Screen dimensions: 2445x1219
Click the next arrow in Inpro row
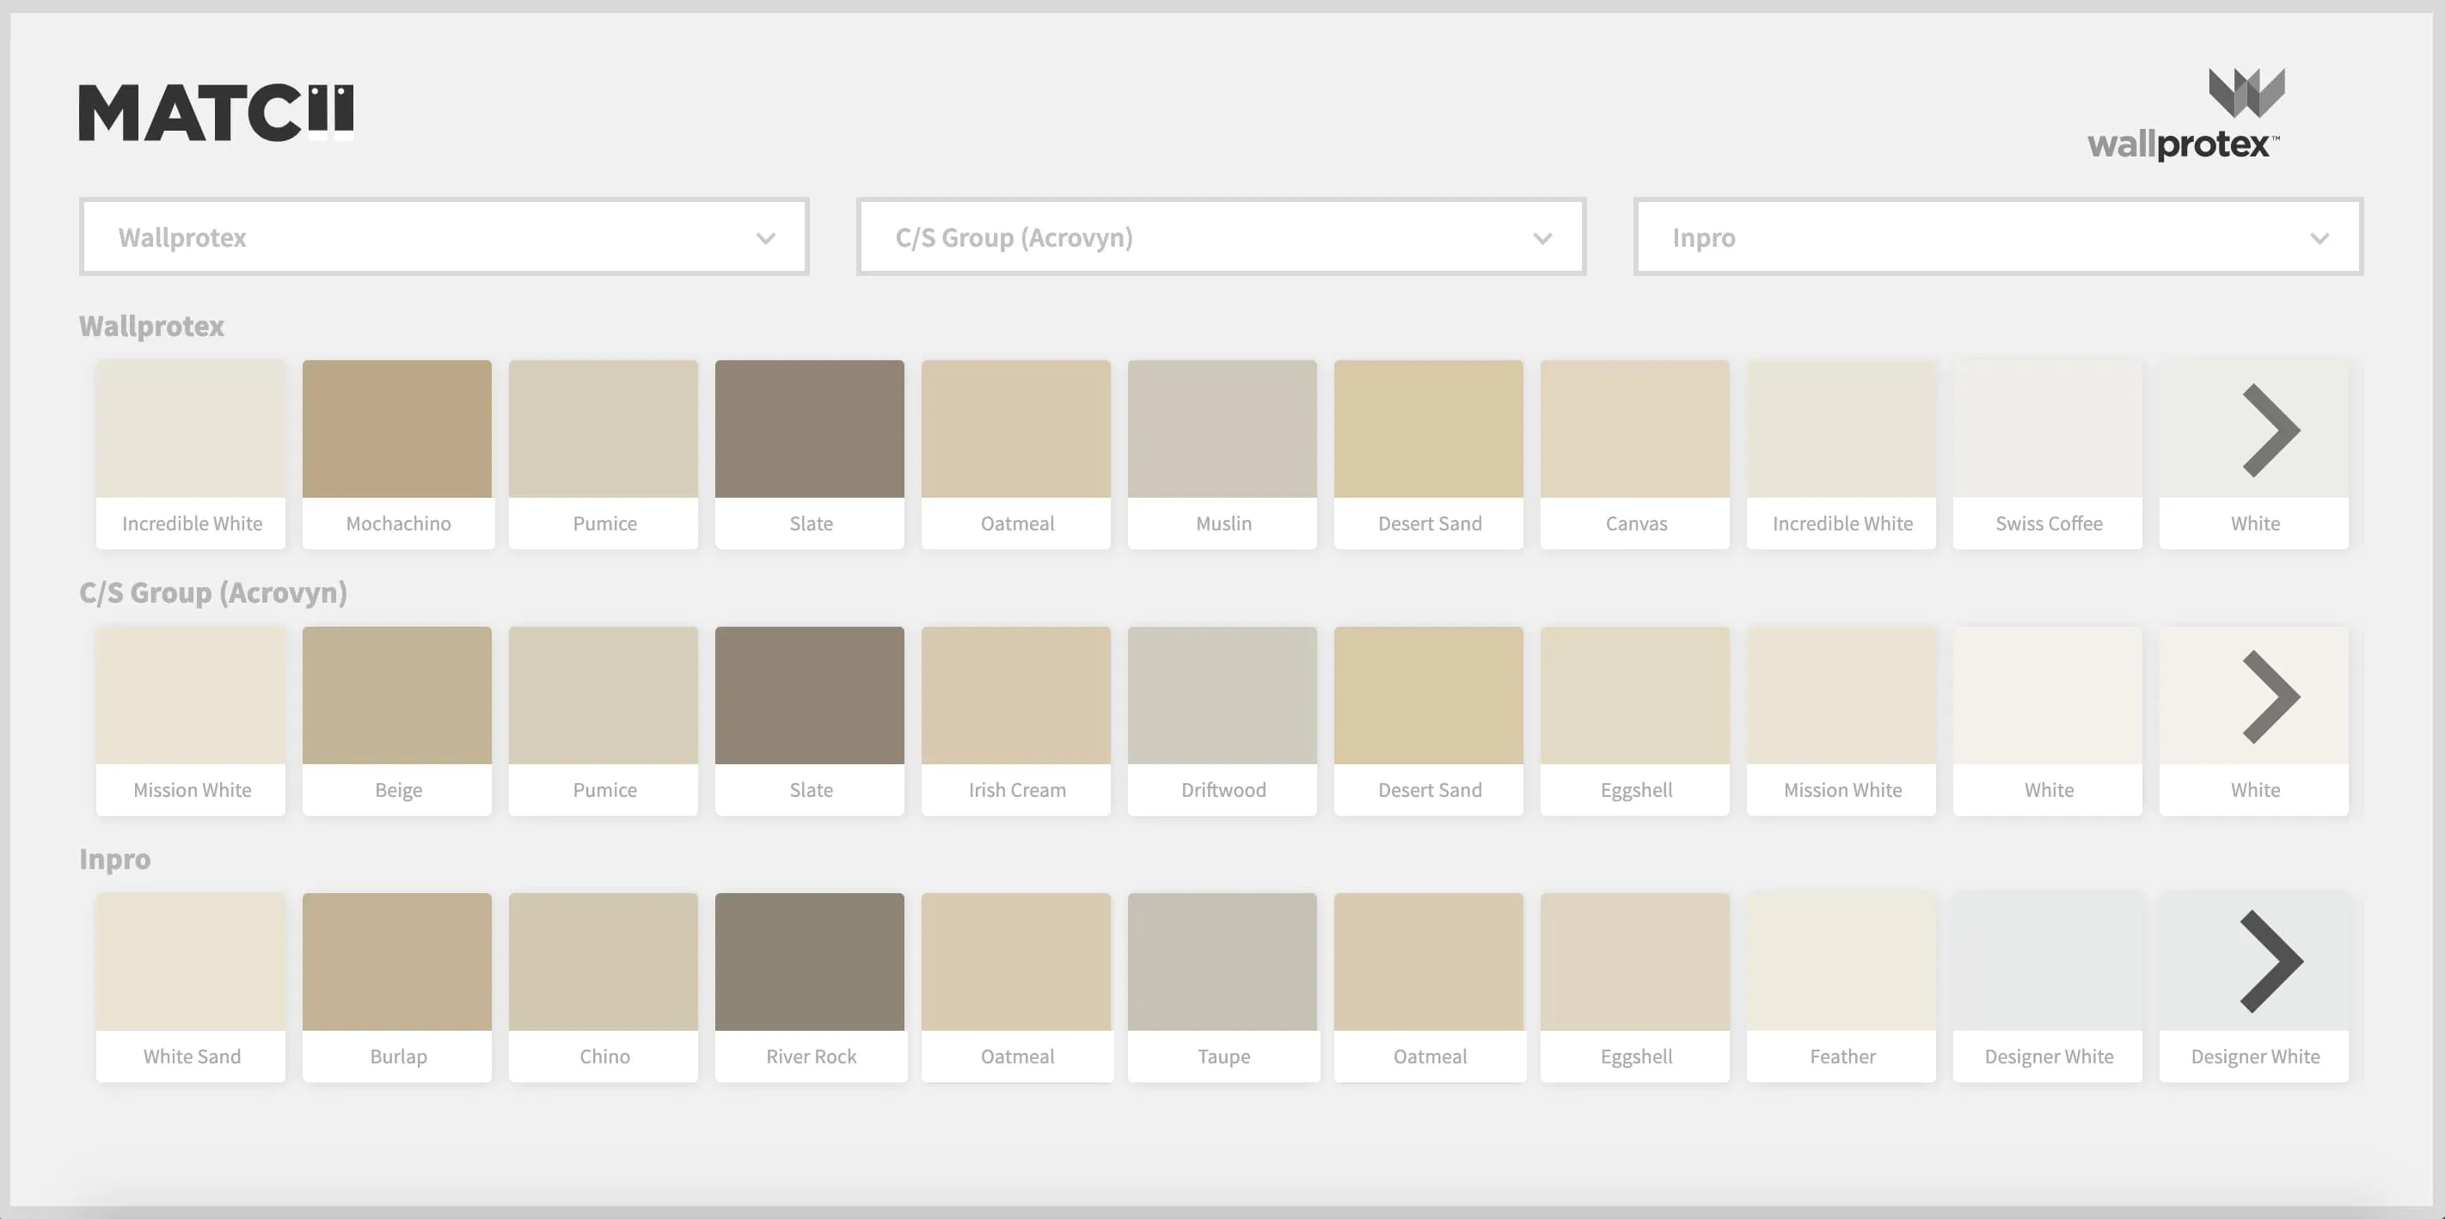click(x=2270, y=962)
